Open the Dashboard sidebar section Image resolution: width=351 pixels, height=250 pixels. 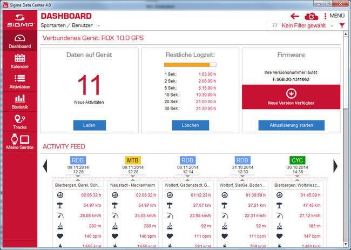pyautogui.click(x=19, y=41)
